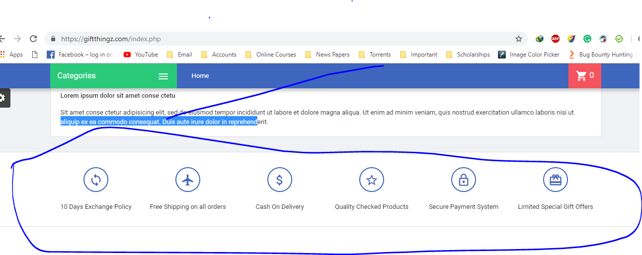Click the colorful pencil extension icon
Viewport: 642px width, 255px height.
click(571, 39)
